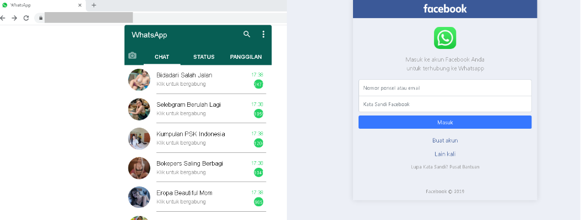Select the CHAT tab

pyautogui.click(x=162, y=57)
